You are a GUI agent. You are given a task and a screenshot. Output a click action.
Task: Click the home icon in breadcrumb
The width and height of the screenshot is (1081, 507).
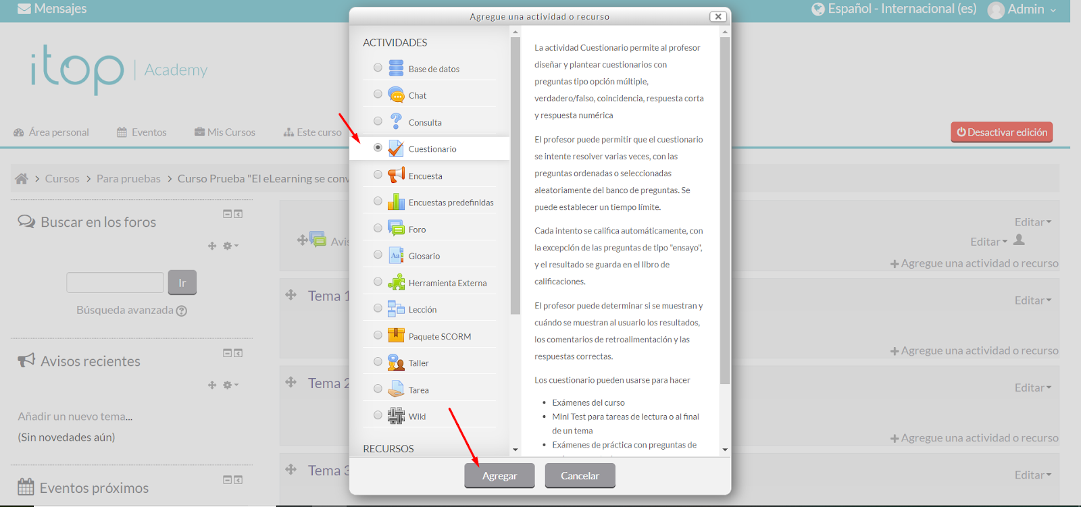(x=22, y=179)
